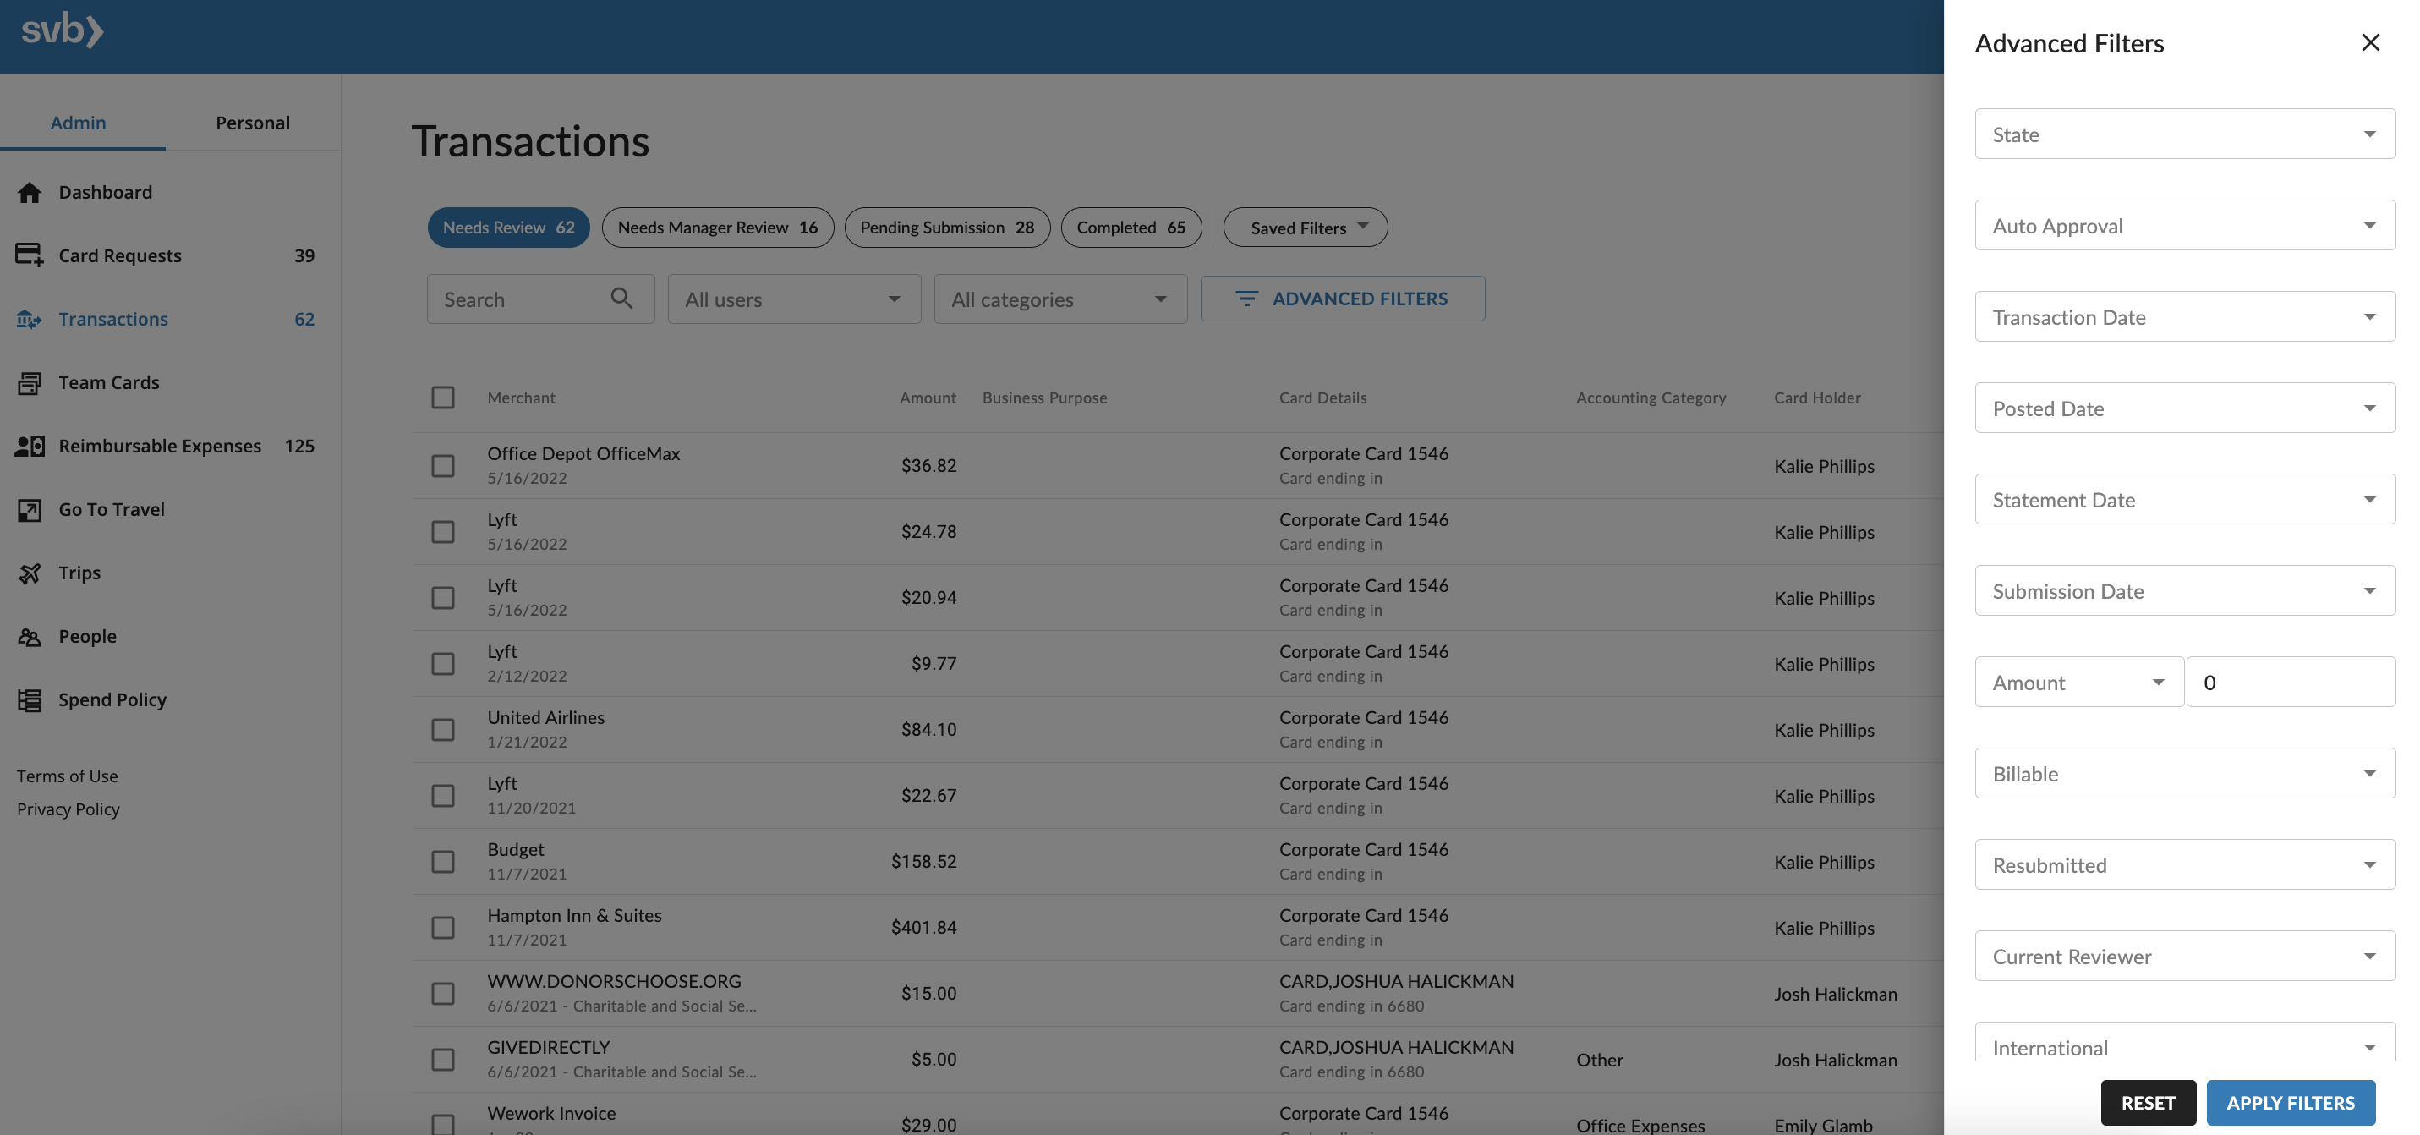This screenshot has height=1135, width=2420.
Task: Expand the Saved Filters menu
Action: click(1305, 228)
